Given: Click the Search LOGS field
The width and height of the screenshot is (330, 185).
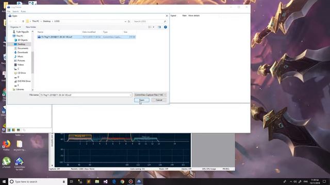Looking at the screenshot, I should (150, 22).
